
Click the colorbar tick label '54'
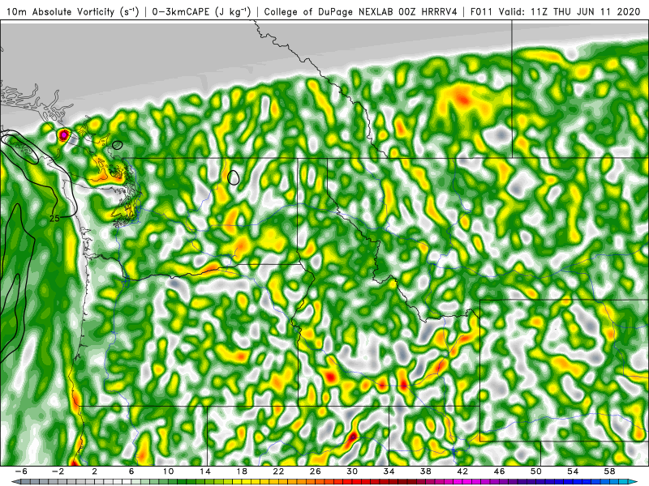(573, 471)
